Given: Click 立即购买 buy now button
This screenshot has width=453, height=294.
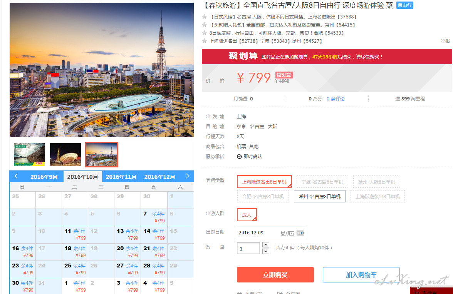Looking at the screenshot, I should click(275, 275).
